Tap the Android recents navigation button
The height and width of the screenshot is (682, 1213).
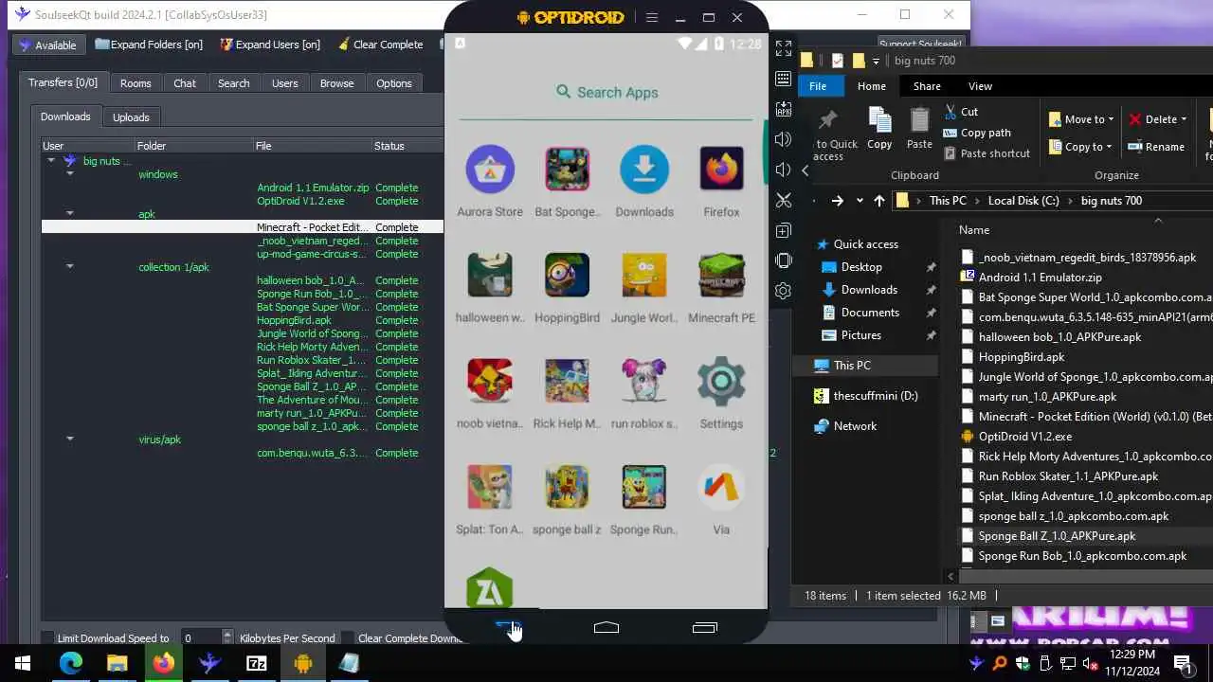click(705, 627)
